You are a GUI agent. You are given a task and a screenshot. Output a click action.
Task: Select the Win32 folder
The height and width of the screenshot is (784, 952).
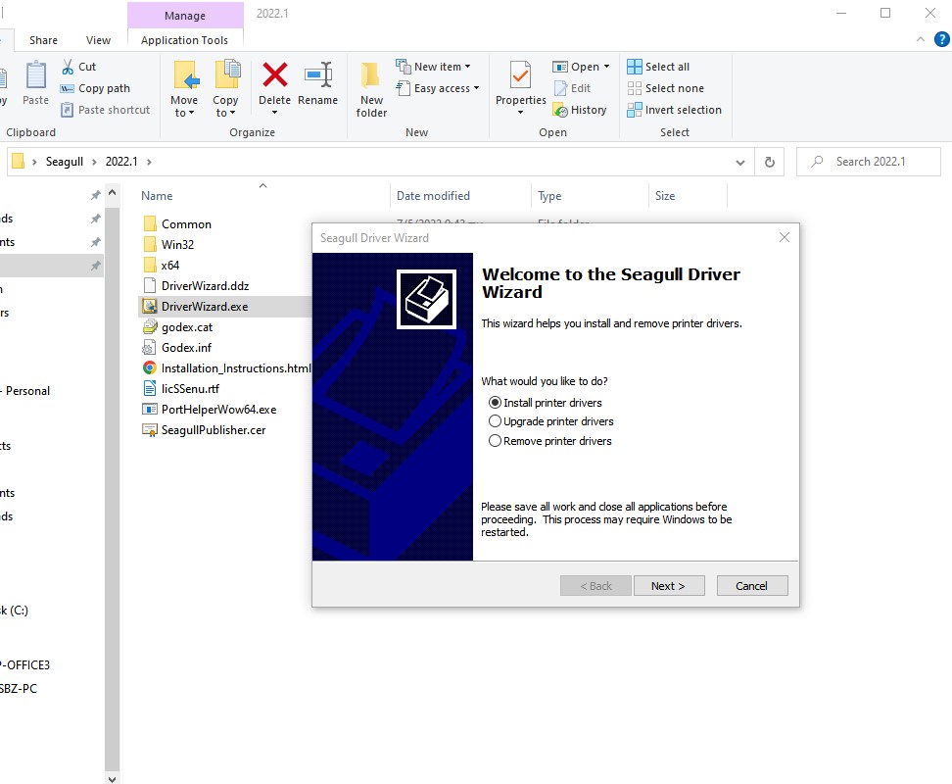pos(177,245)
